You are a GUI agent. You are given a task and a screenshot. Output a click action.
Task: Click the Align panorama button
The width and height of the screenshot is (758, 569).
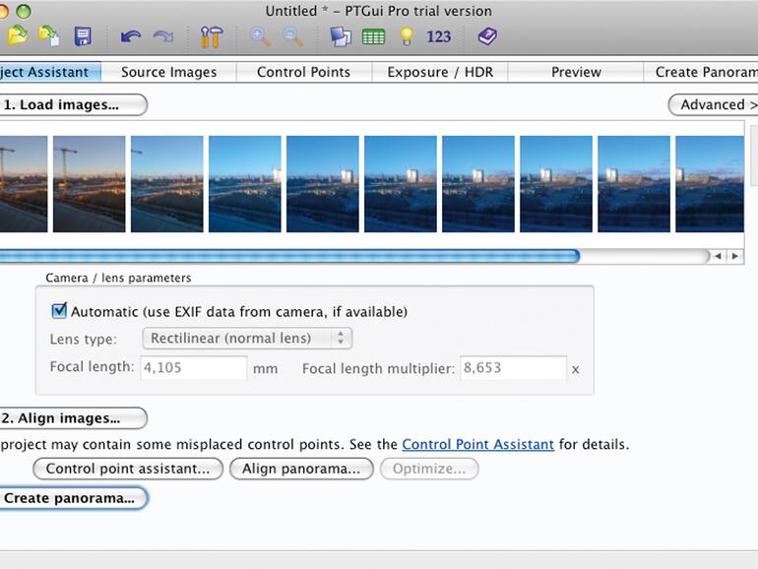pos(301,469)
